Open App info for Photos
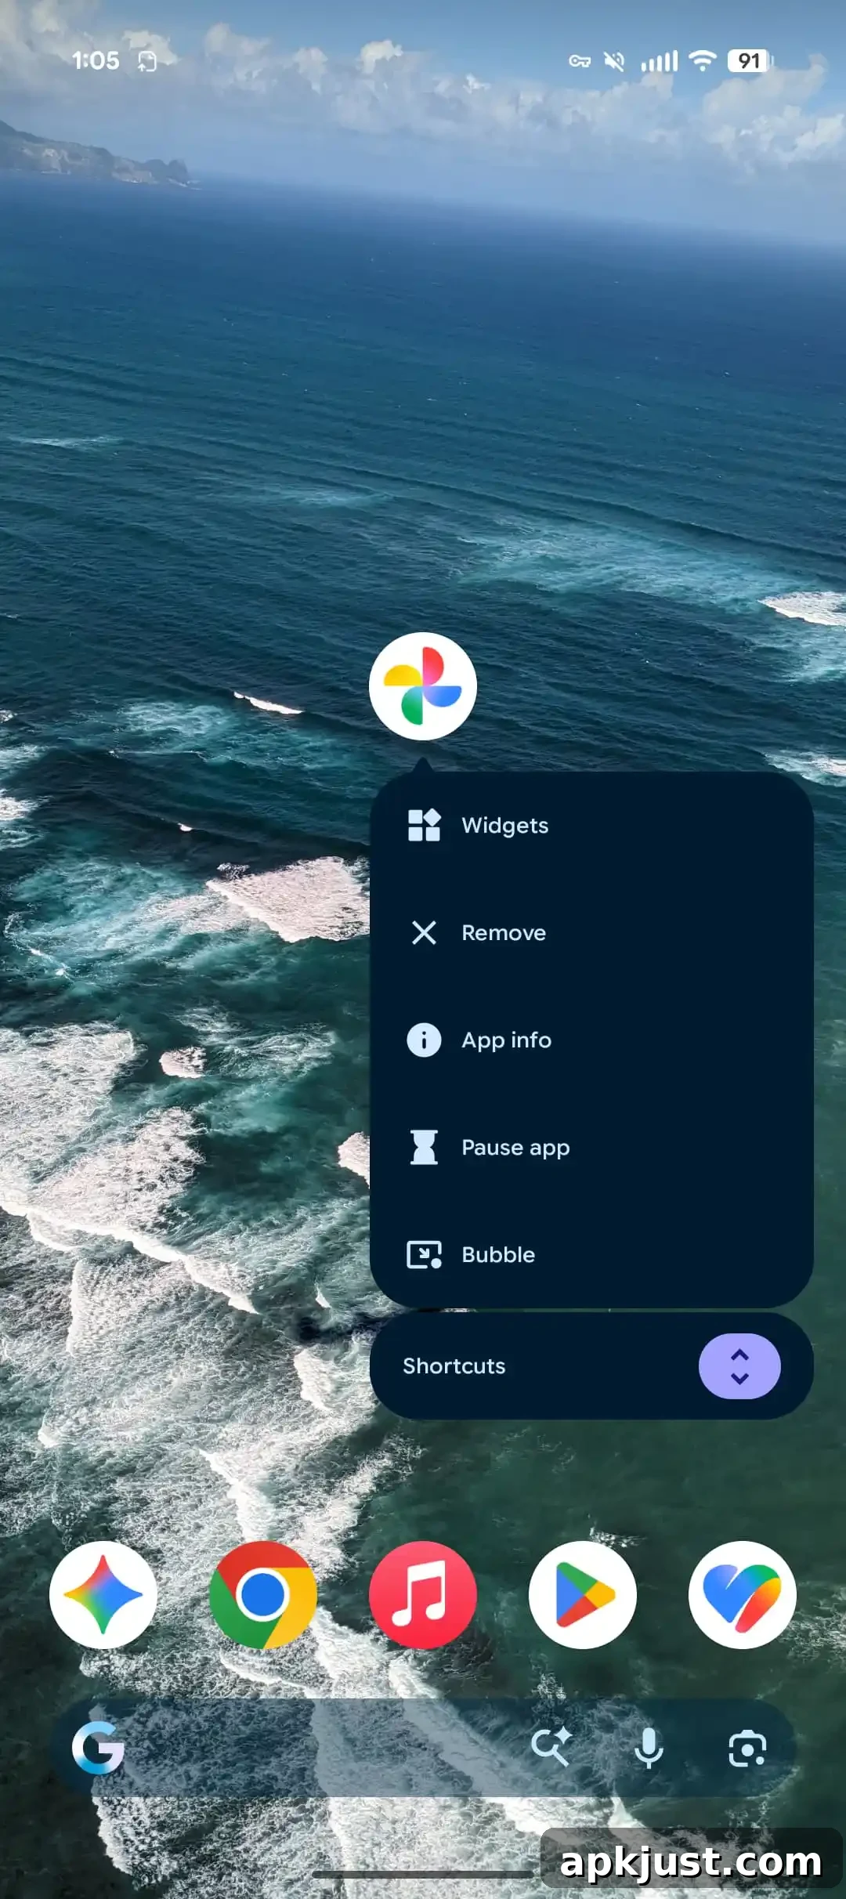 pos(591,1040)
